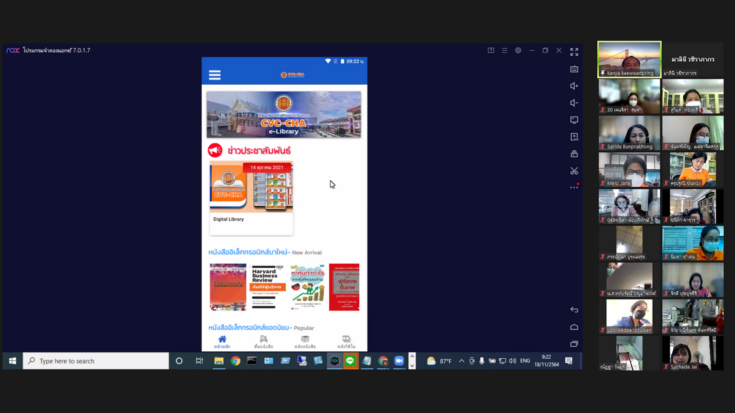Open the video library tab (คลังวิดีโอ)

pyautogui.click(x=346, y=342)
